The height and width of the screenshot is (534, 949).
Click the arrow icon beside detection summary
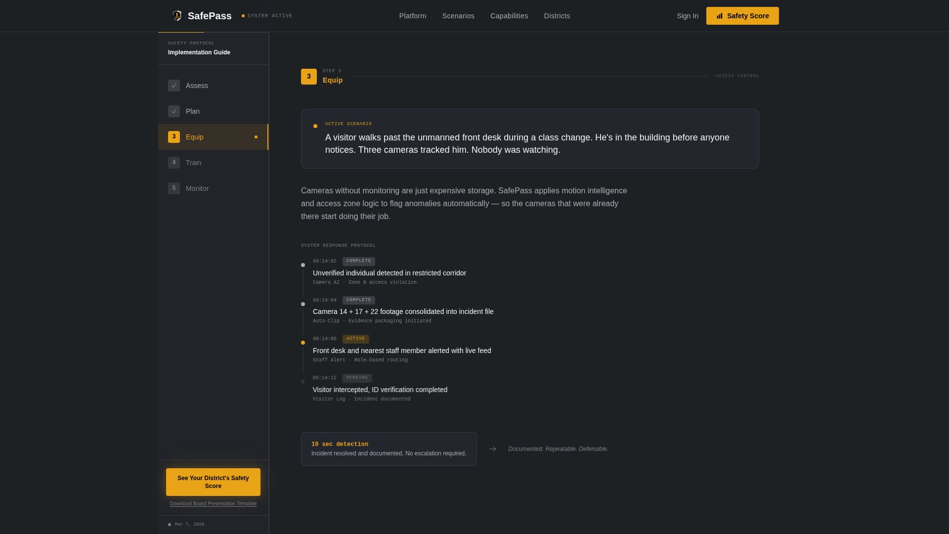coord(493,449)
